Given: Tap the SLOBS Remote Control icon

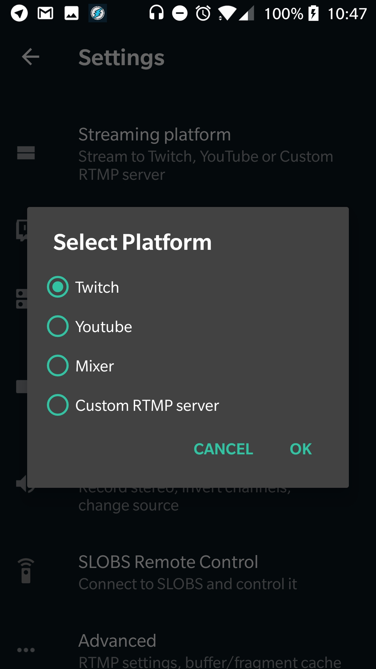Looking at the screenshot, I should click(26, 571).
